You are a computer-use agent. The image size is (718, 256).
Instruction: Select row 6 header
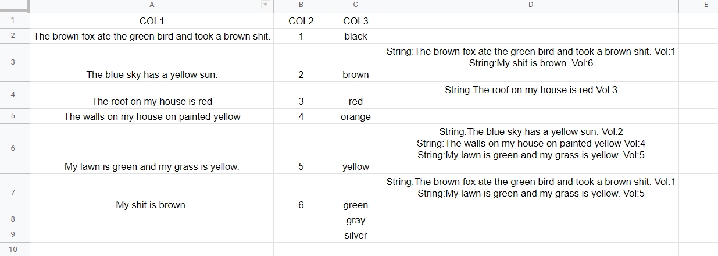pos(15,148)
